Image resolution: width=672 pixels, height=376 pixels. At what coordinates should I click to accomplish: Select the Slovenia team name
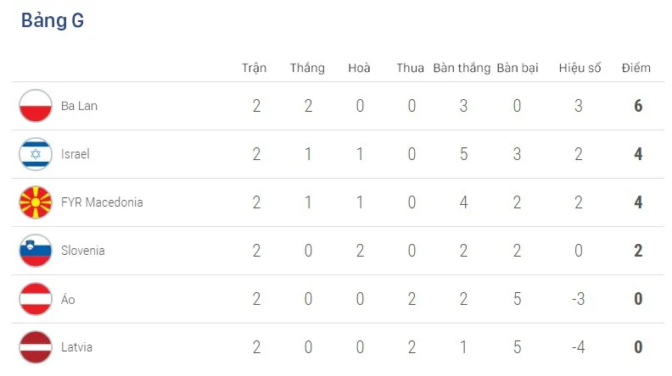[82, 251]
